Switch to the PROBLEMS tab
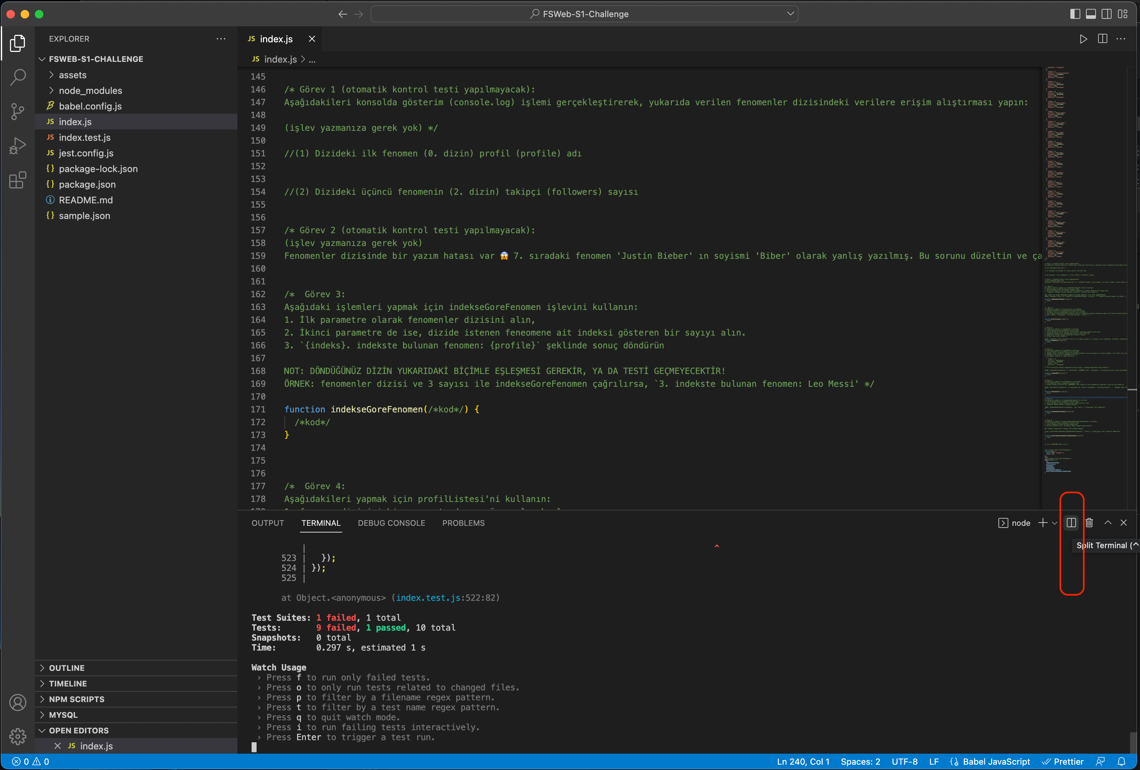This screenshot has width=1140, height=770. click(x=463, y=523)
